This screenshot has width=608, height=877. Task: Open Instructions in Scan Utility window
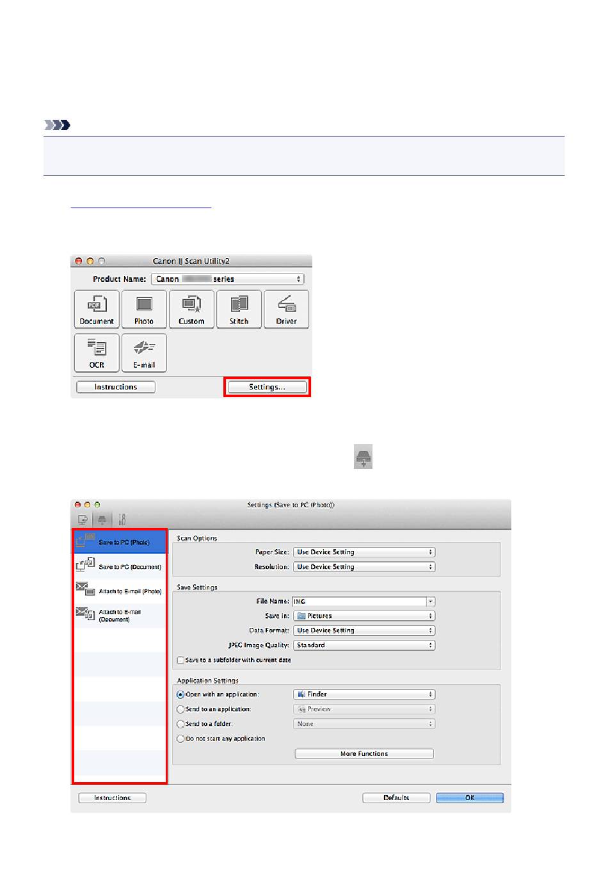(x=116, y=387)
